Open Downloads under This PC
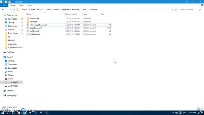Viewport: 204px width, 115px height. (12, 68)
